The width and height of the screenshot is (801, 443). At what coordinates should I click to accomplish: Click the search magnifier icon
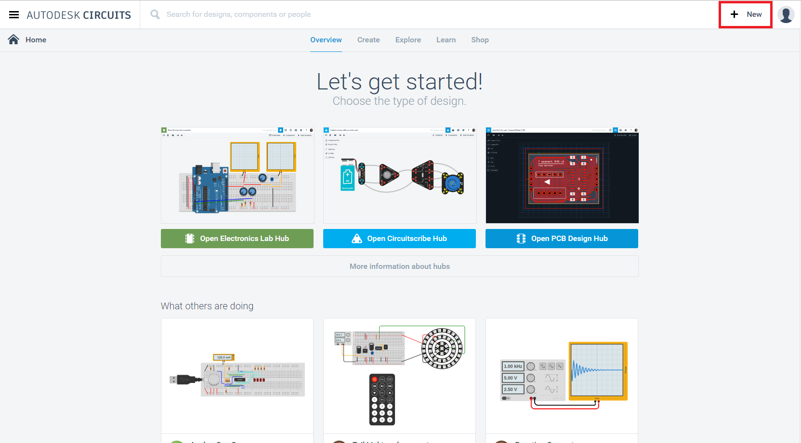(x=155, y=14)
